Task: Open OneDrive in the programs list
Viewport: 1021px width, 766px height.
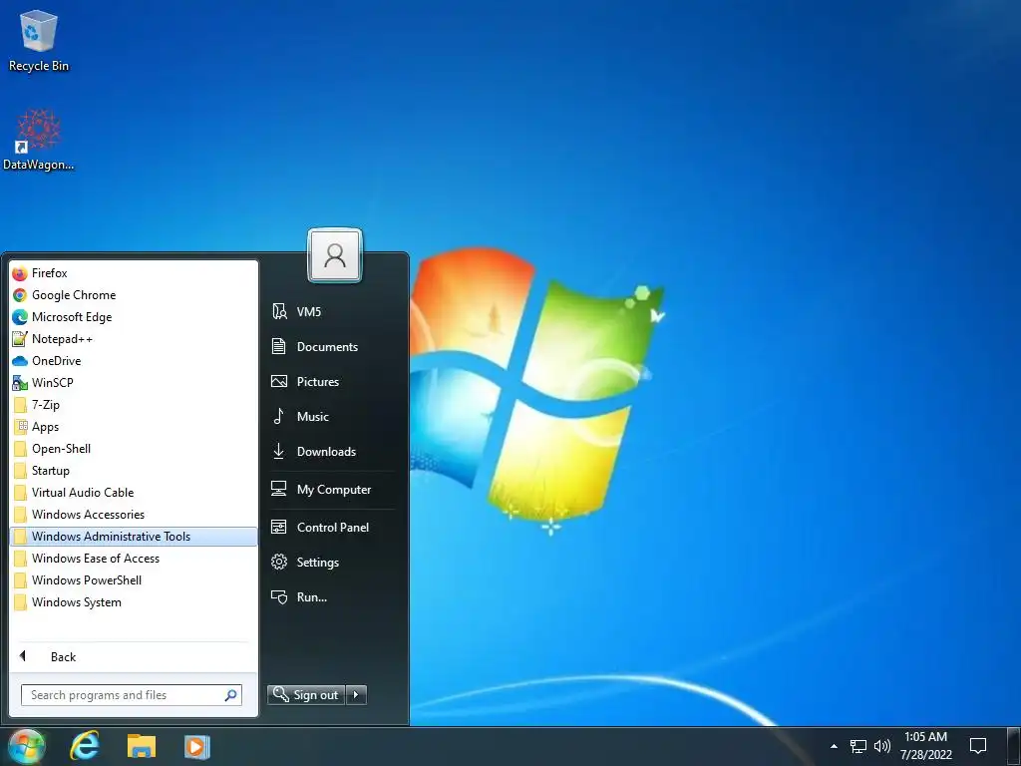Action: click(x=134, y=361)
